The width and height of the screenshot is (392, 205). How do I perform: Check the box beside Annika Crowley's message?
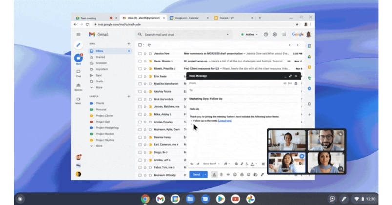[x=140, y=122]
